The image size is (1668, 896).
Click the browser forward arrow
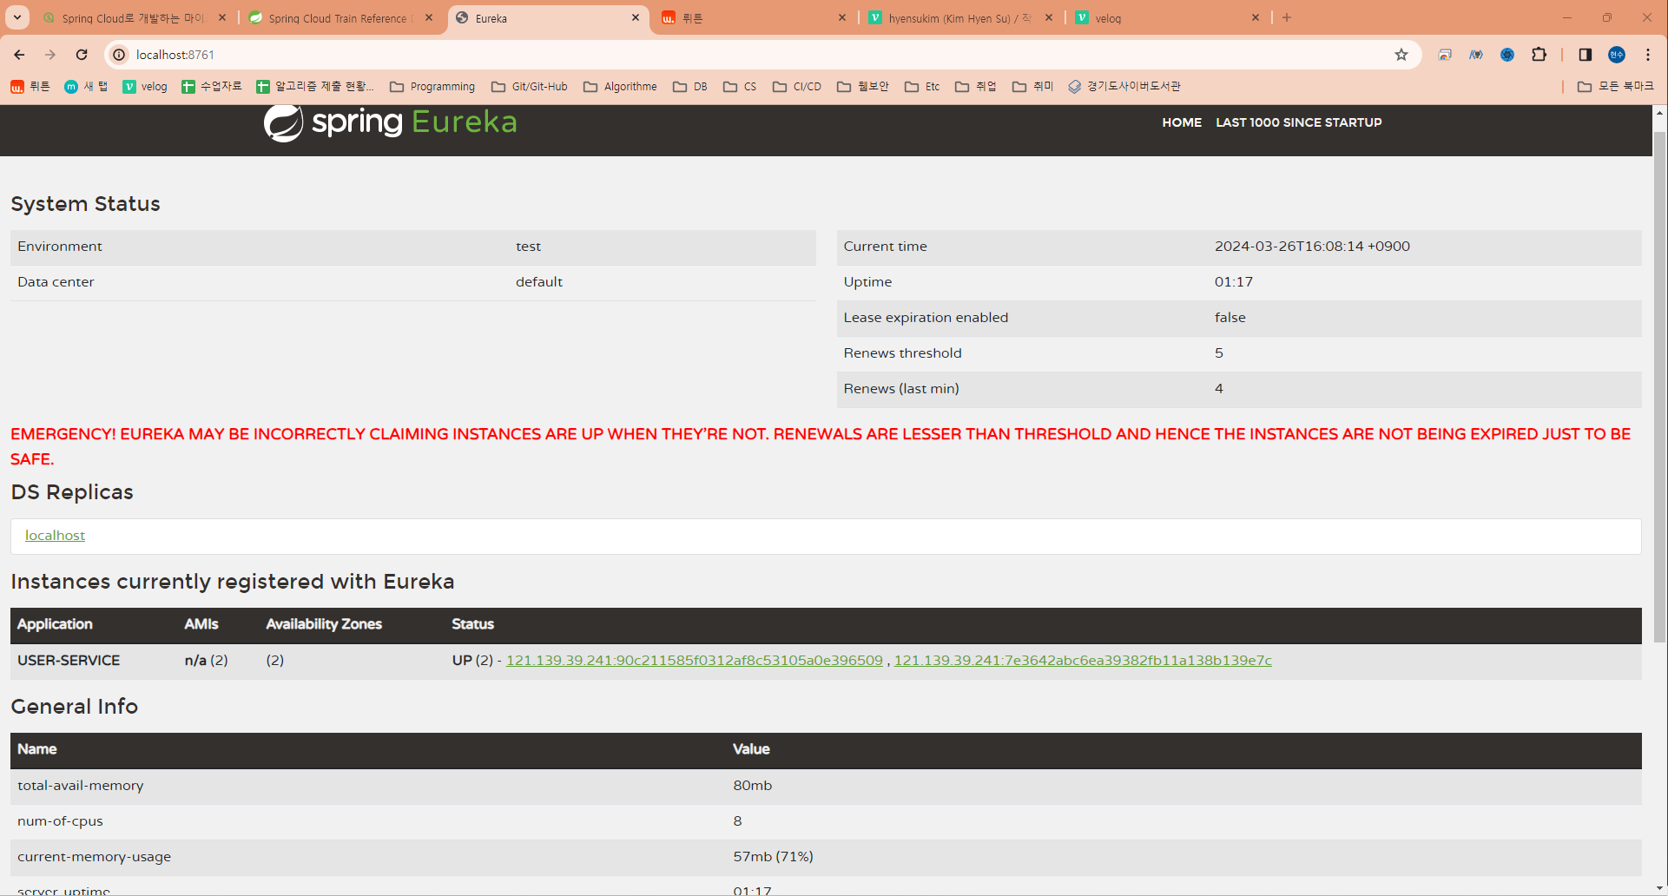(x=50, y=55)
